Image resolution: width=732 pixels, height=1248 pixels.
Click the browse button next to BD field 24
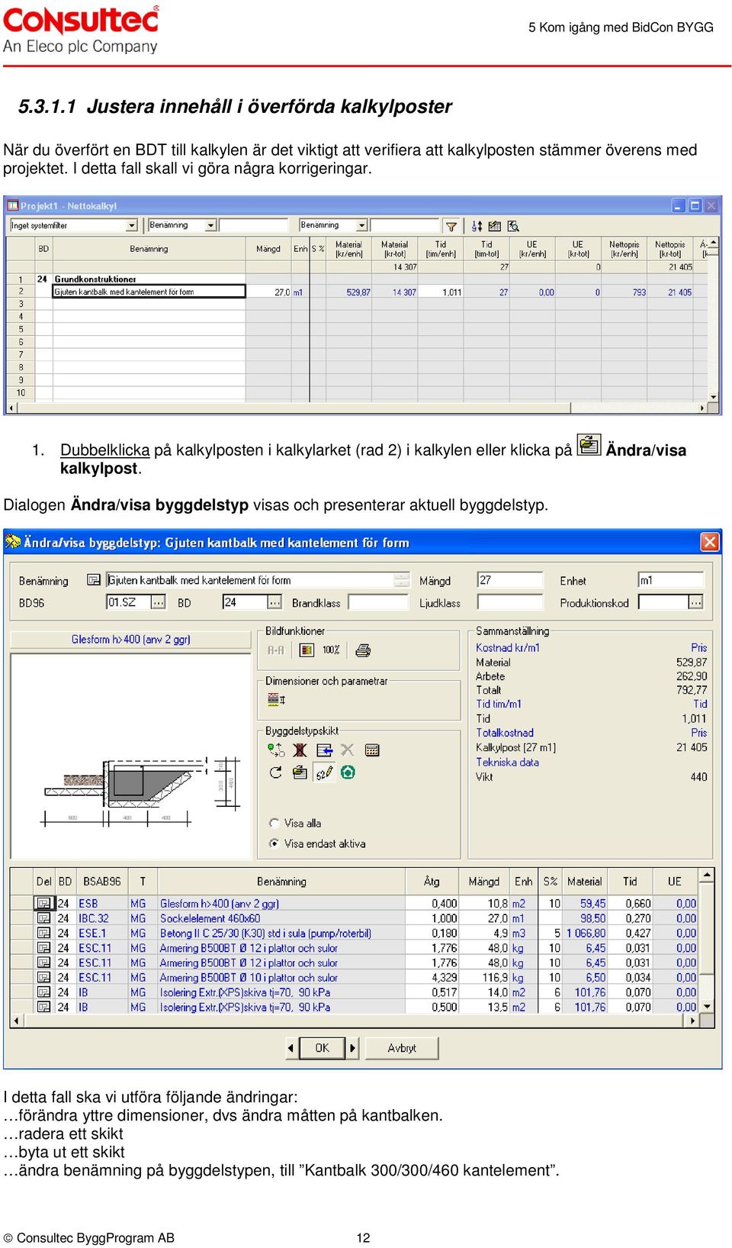coord(275,602)
